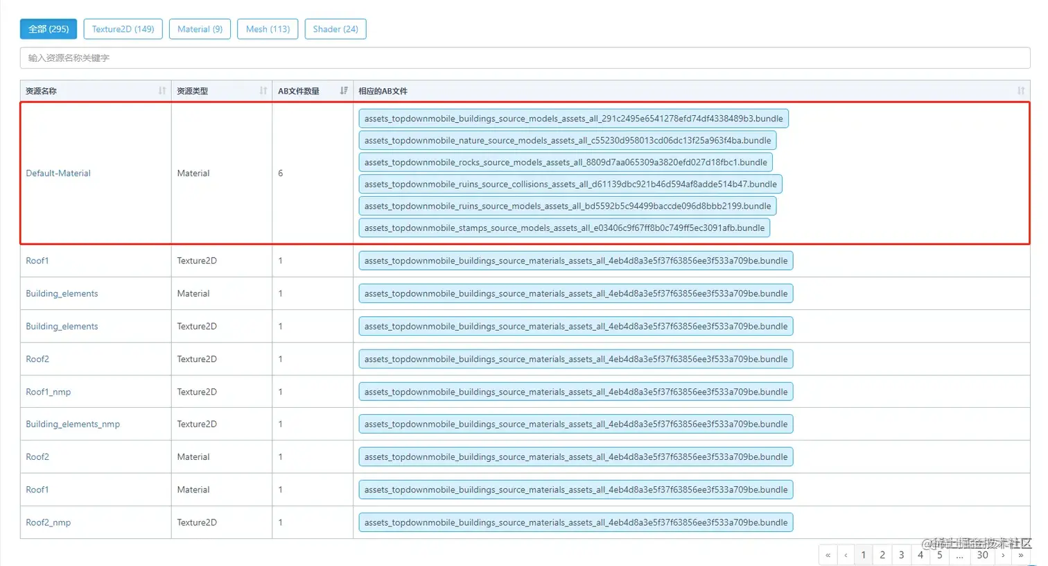Switch to Shader (24) filter
The width and height of the screenshot is (1048, 566).
[x=335, y=29]
